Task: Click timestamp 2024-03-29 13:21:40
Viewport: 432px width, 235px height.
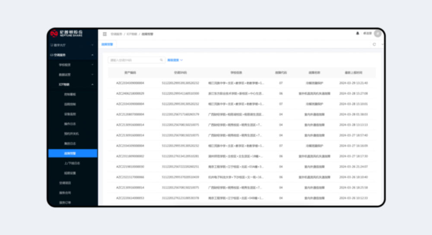Action: 353,83
